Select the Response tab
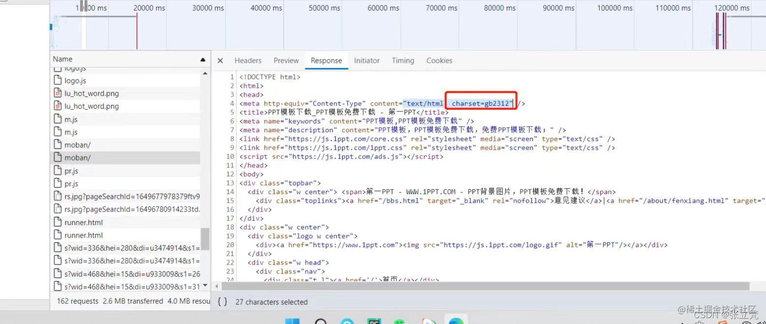Image resolution: width=766 pixels, height=324 pixels. (326, 60)
